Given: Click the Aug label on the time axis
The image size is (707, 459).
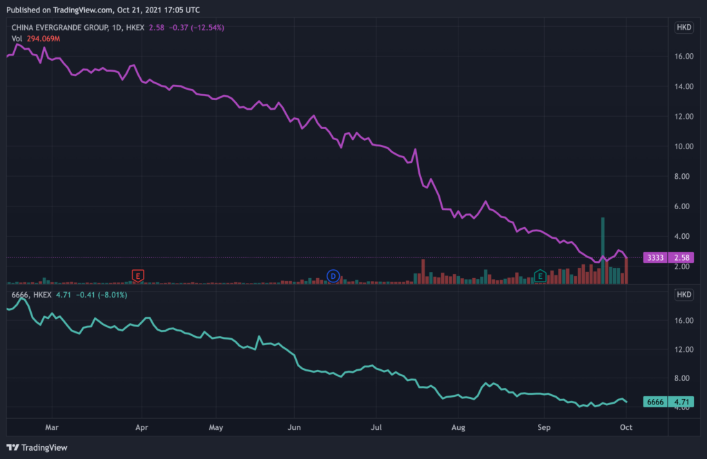Looking at the screenshot, I should [x=458, y=427].
